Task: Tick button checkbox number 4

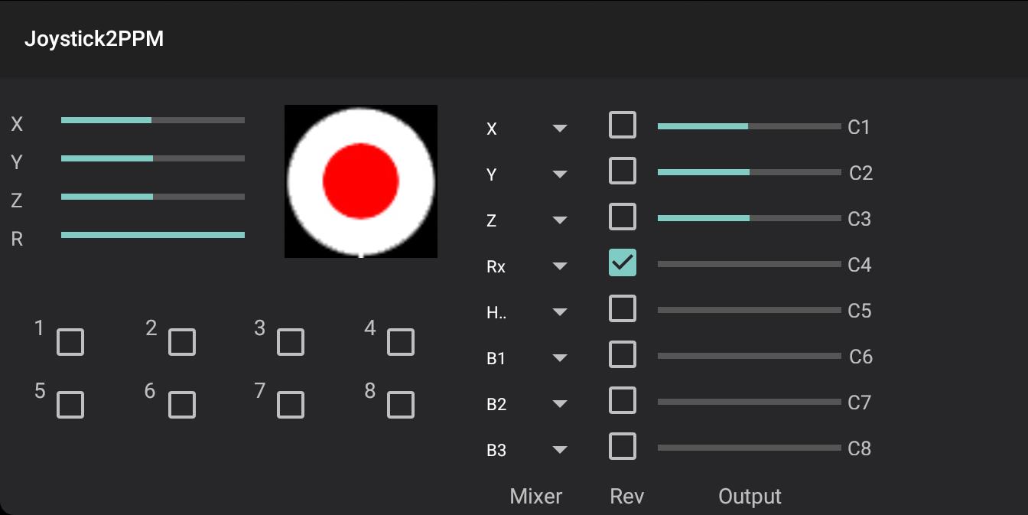Action: (x=401, y=342)
